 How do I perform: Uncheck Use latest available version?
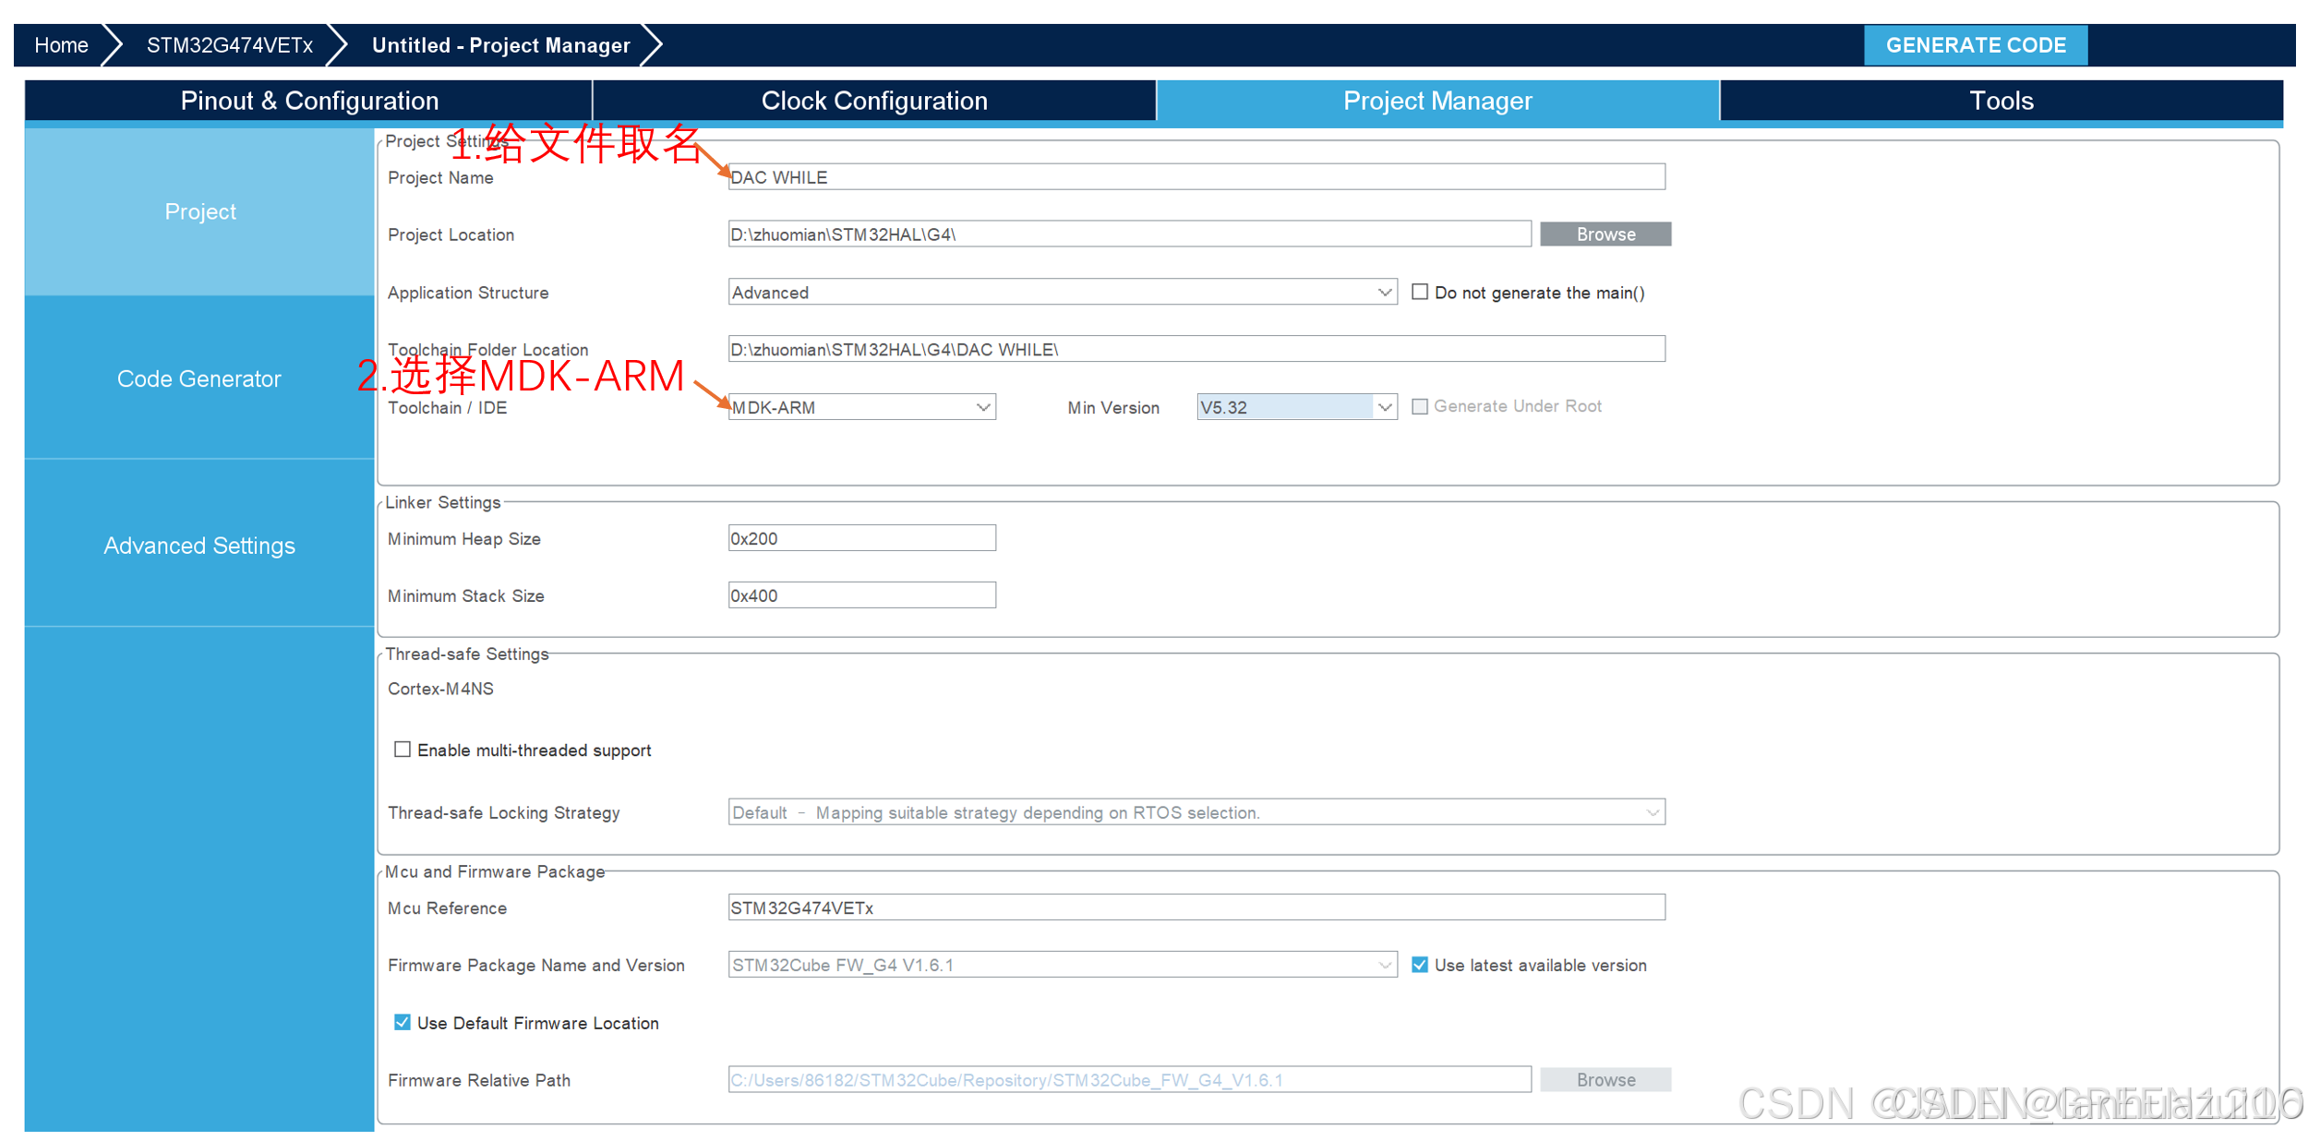[1419, 965]
